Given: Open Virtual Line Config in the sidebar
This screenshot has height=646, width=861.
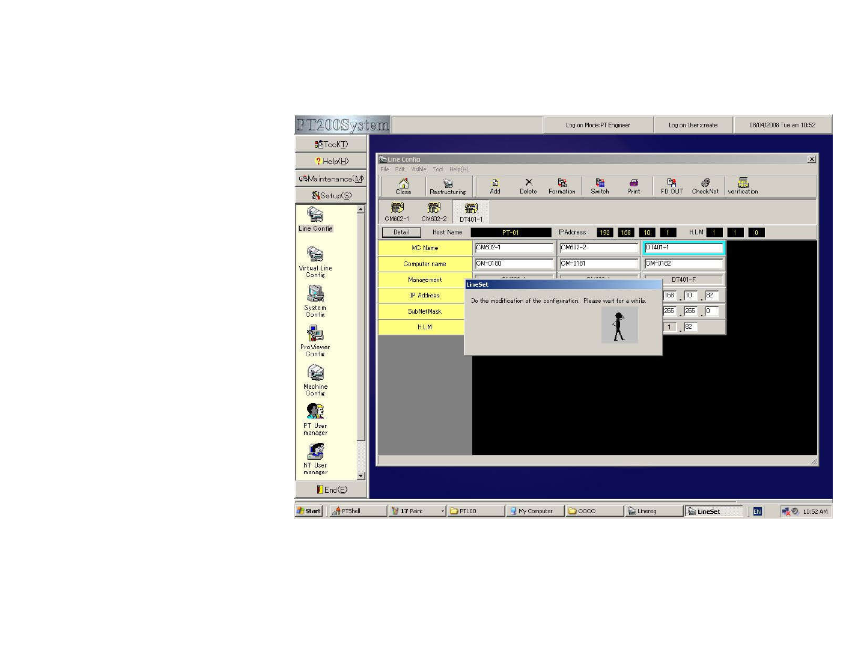Looking at the screenshot, I should [315, 261].
